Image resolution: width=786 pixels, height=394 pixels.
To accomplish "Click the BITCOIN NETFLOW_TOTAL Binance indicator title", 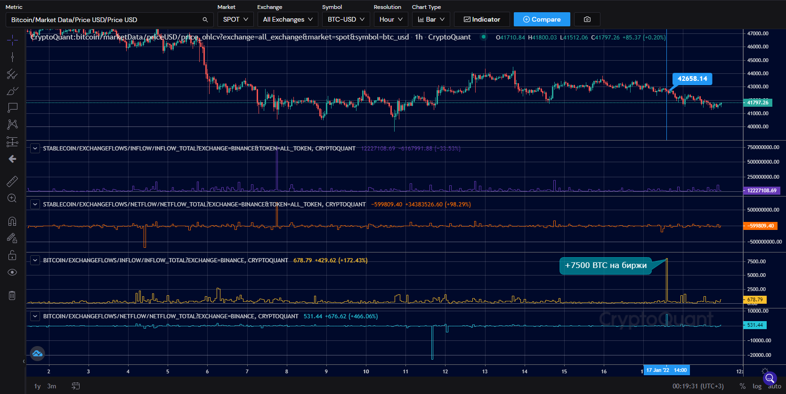I will click(171, 316).
